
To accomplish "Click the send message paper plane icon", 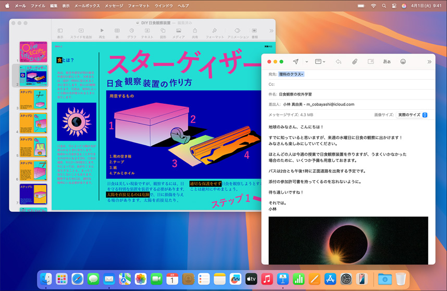I will (295, 61).
